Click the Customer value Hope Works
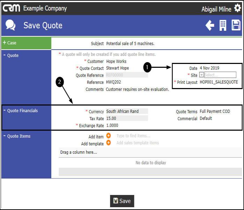Image resolution: width=244 pixels, height=210 pixels. 116,61
